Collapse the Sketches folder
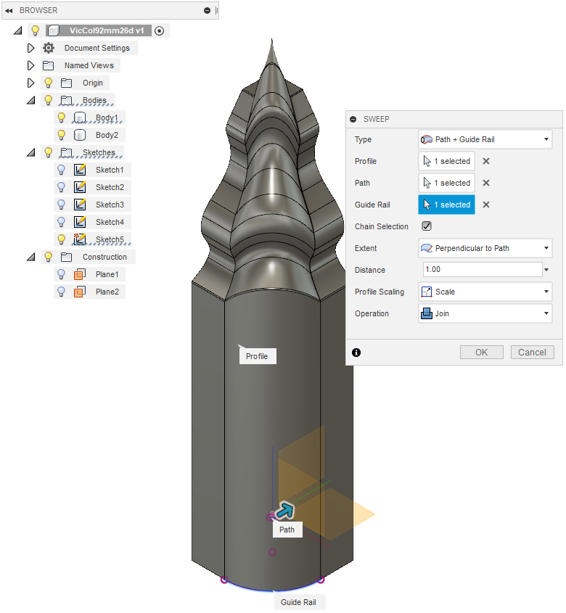 [30, 152]
